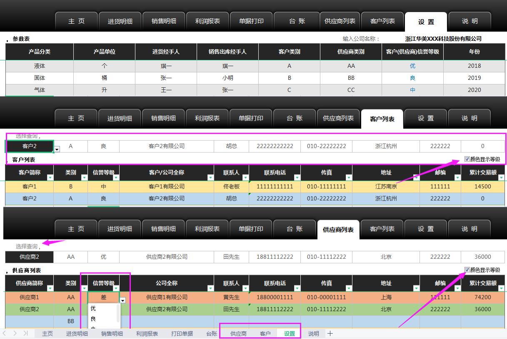
Task: Switch to the 说明 sheet tab at the bottom
Action: 314,334
